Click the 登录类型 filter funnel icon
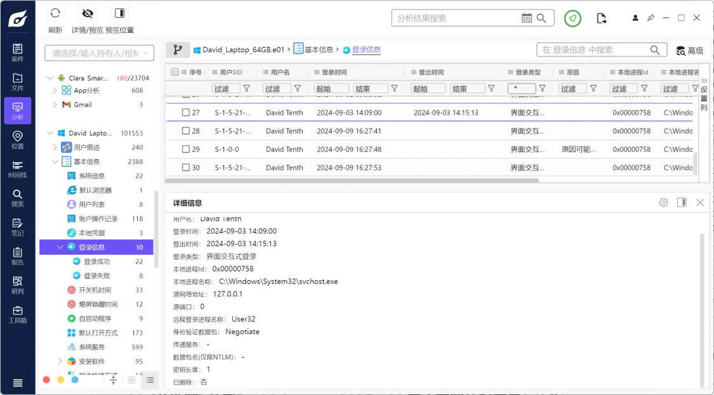714x395 pixels. click(x=543, y=88)
